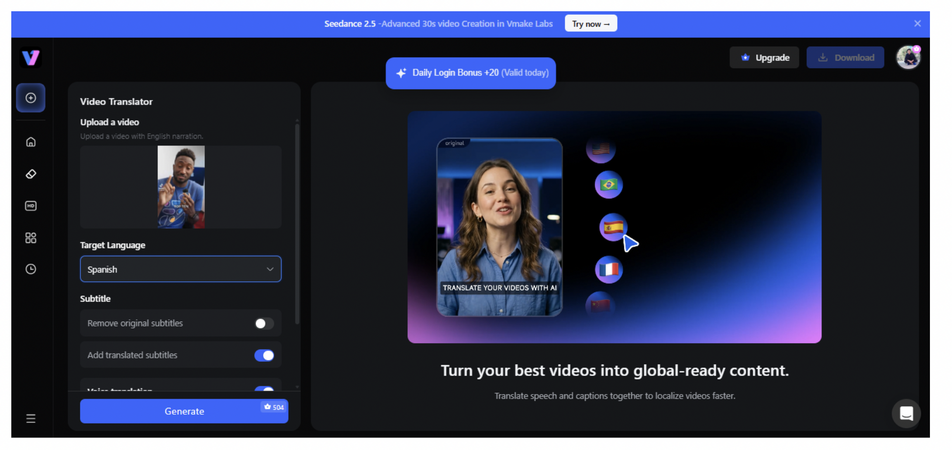Toggle the partially hidden voice translation switch
The height and width of the screenshot is (450, 952).
pos(264,388)
